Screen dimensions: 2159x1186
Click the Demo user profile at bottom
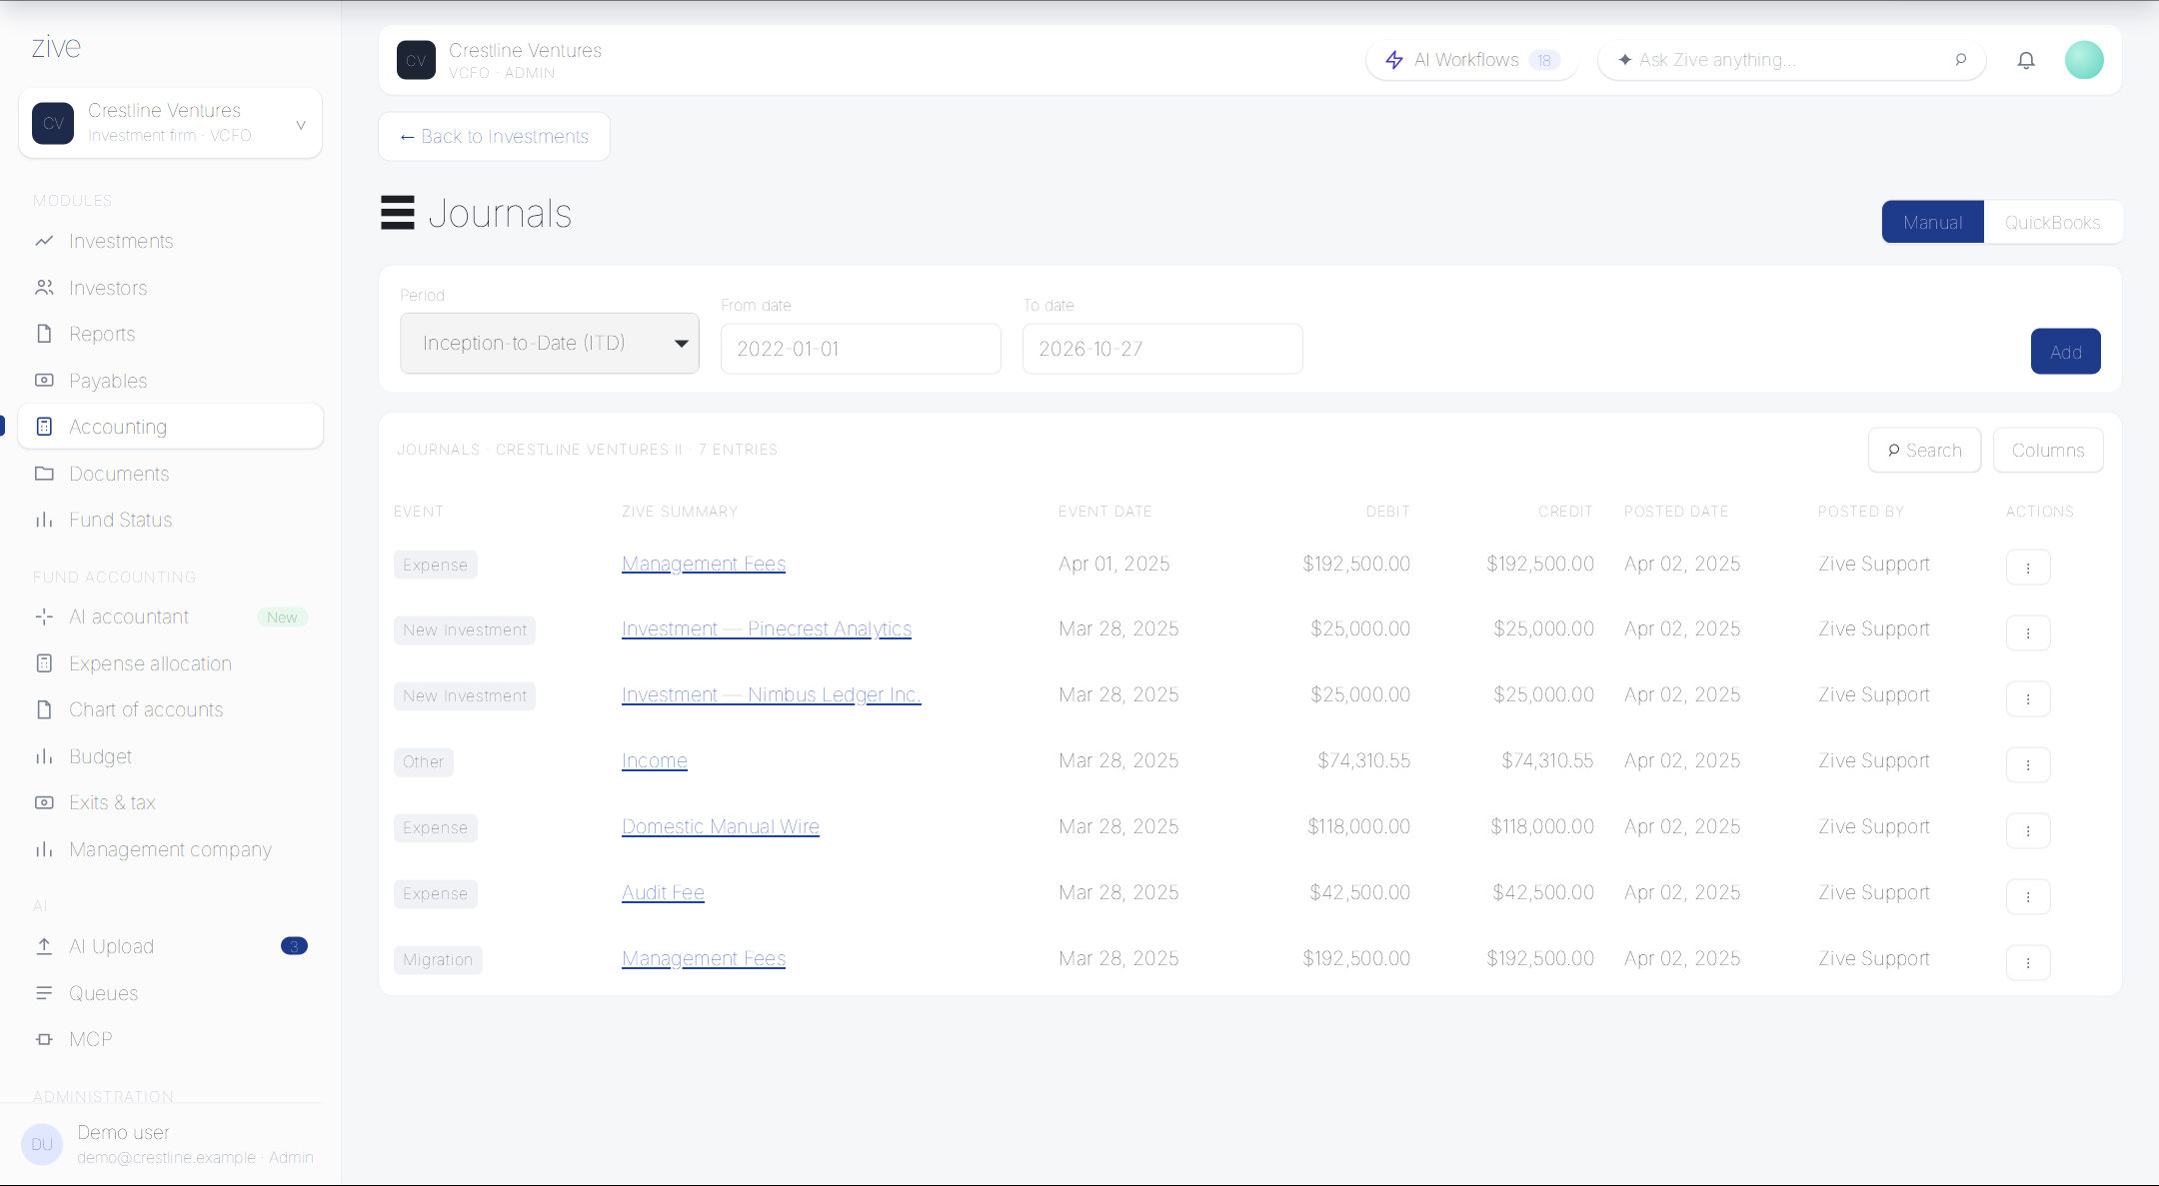pyautogui.click(x=170, y=1144)
